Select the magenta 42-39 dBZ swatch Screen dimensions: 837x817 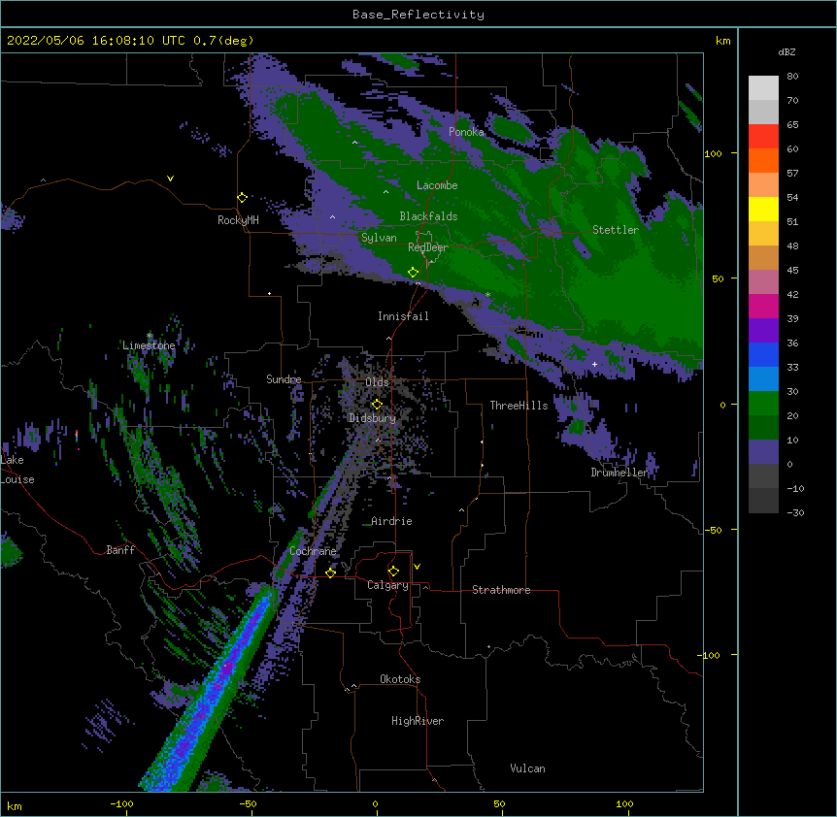pos(763,306)
